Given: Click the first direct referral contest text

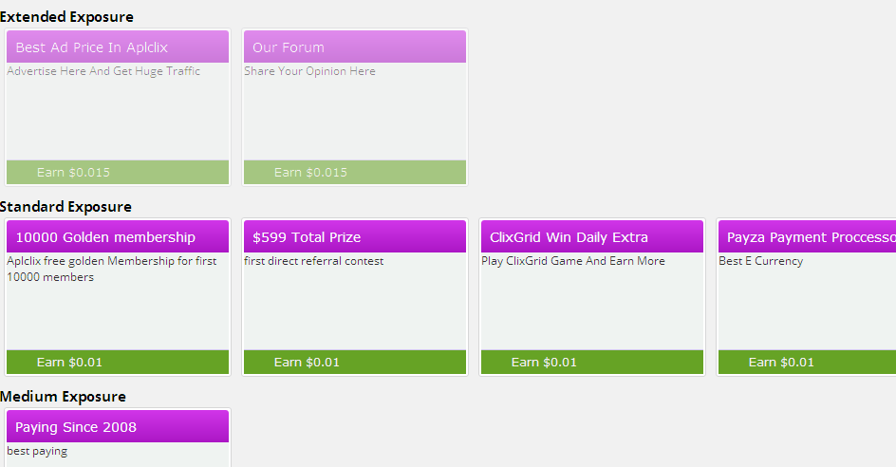Looking at the screenshot, I should (313, 261).
